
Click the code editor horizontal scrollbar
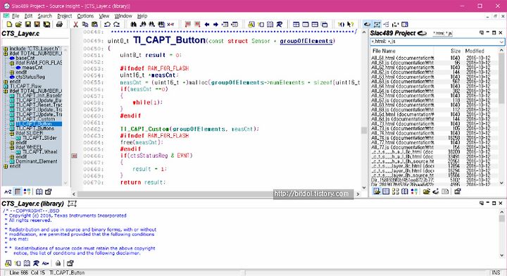(215, 194)
